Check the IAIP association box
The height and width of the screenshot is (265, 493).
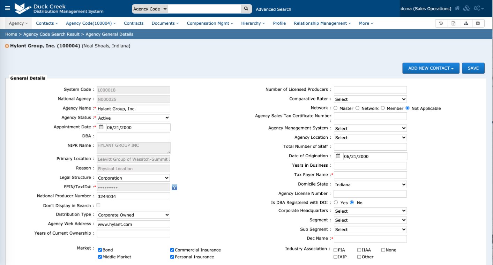click(335, 257)
